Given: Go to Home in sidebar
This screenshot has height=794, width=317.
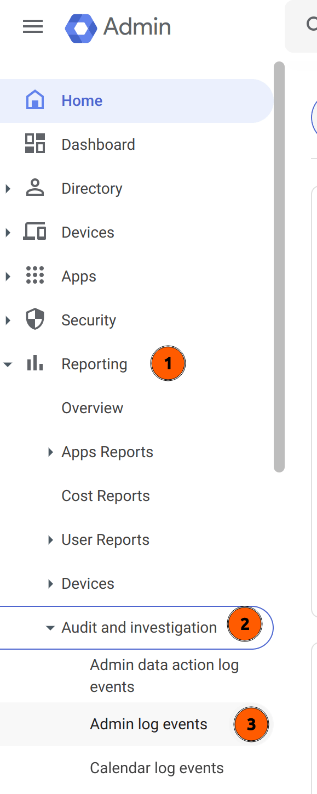Looking at the screenshot, I should (x=136, y=100).
